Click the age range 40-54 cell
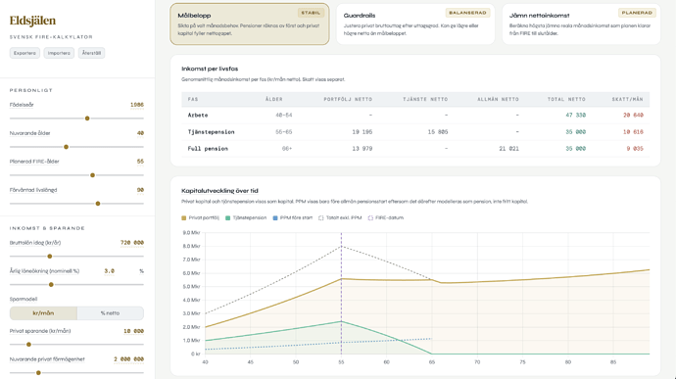The image size is (676, 379). pos(284,116)
